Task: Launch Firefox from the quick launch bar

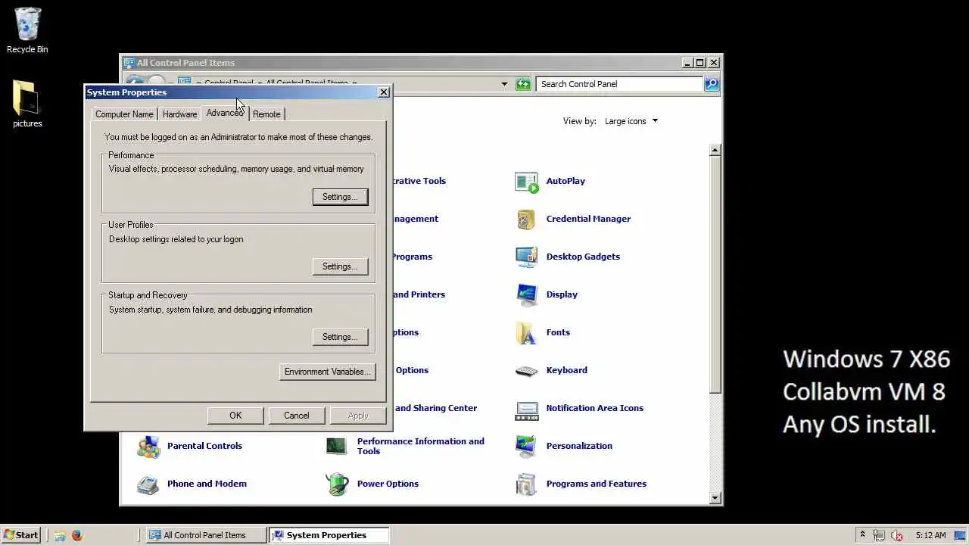Action: point(76,535)
